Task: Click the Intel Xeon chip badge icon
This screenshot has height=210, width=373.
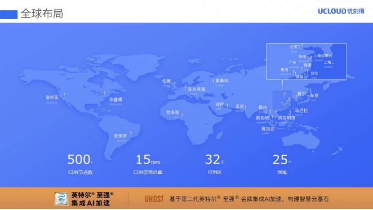Action: pos(62,199)
